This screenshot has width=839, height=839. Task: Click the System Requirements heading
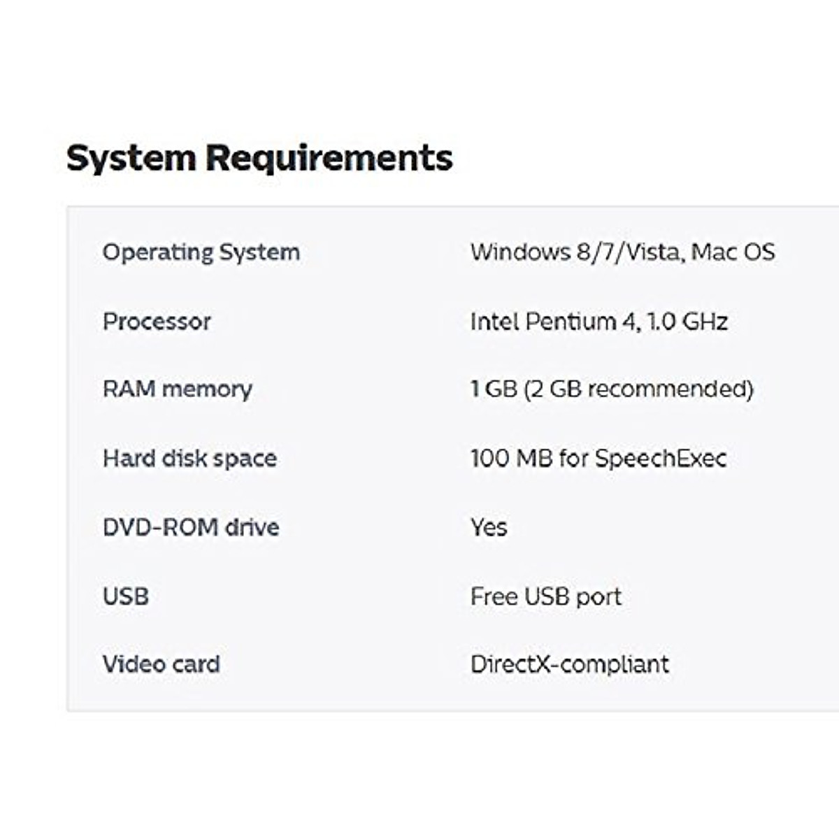pos(259,157)
